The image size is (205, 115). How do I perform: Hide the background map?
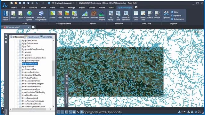60,15
